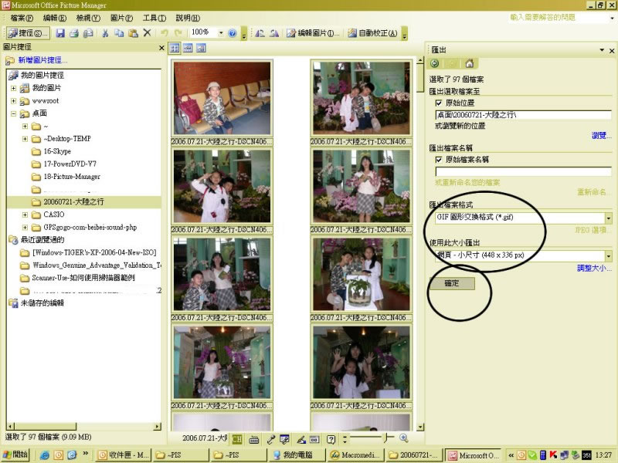Select the 16-Skype folder
Image resolution: width=618 pixels, height=463 pixels.
tap(57, 151)
